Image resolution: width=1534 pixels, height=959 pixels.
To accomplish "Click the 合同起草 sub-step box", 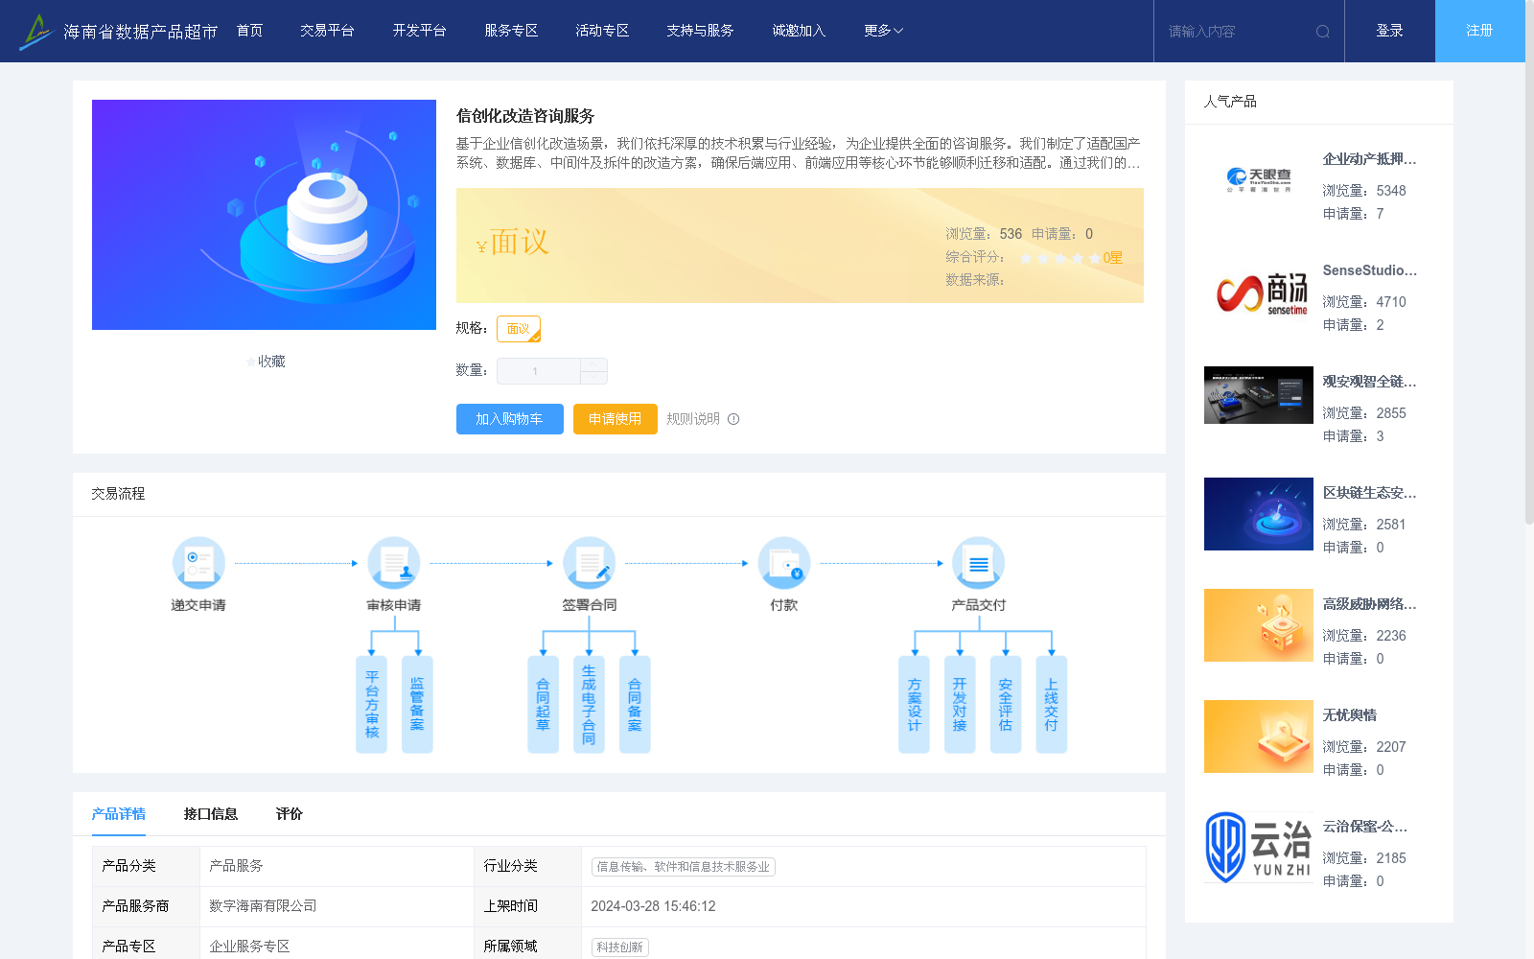I will coord(543,704).
